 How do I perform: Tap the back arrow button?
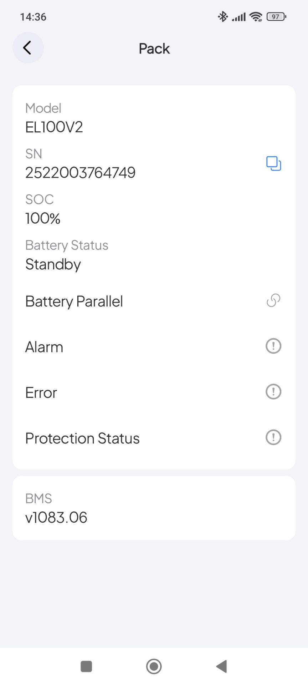coord(28,48)
